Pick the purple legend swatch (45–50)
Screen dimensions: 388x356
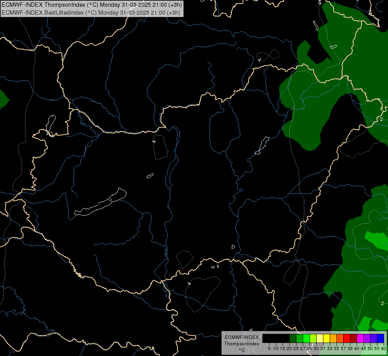[x=367, y=338]
